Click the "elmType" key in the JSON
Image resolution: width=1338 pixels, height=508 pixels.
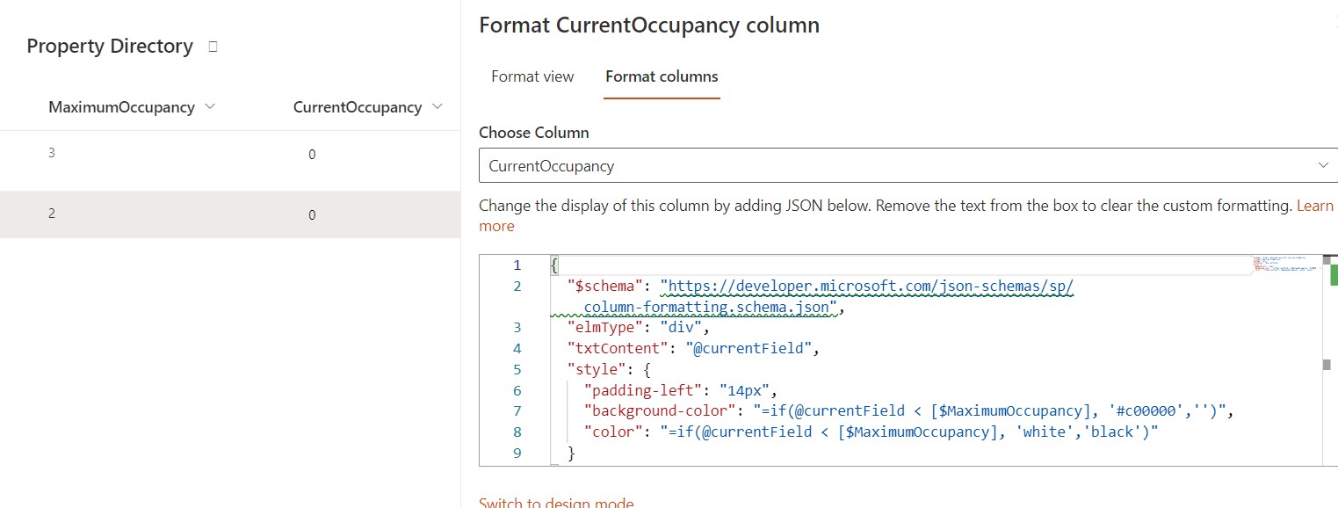click(604, 327)
